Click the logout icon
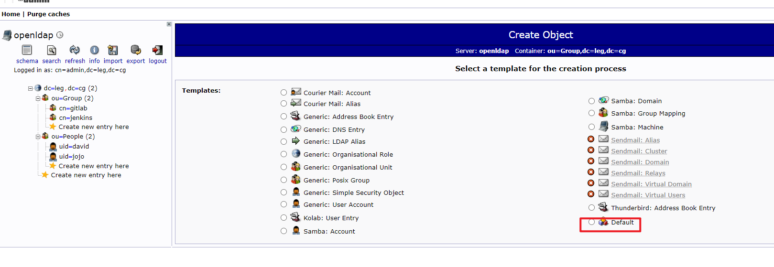Screen dimensions: 774x267 [157, 50]
